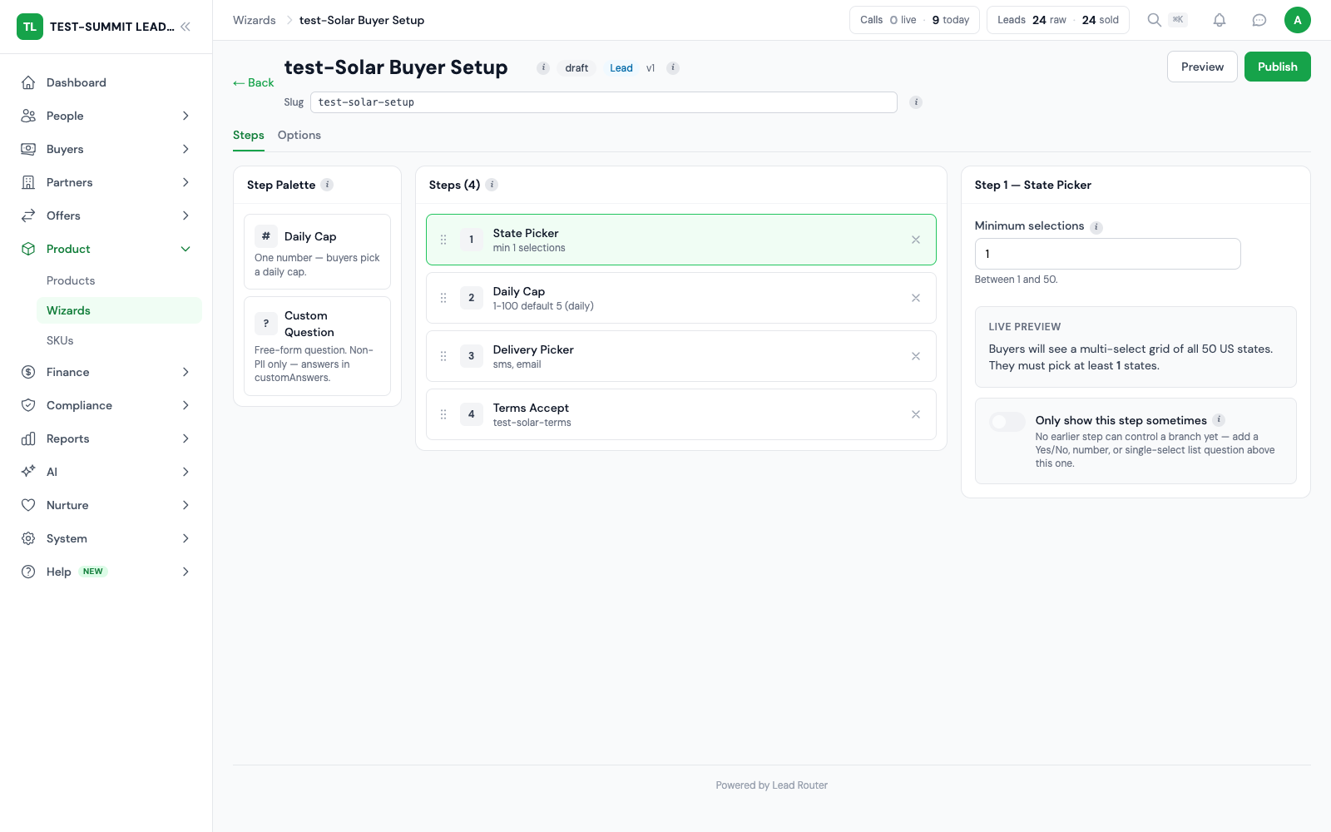
Task: Select the Terms Accept step row
Action: pyautogui.click(x=680, y=414)
